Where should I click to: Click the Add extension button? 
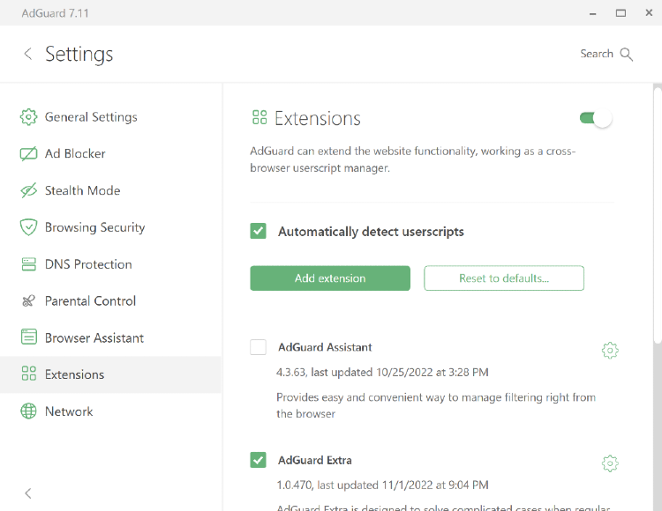330,278
